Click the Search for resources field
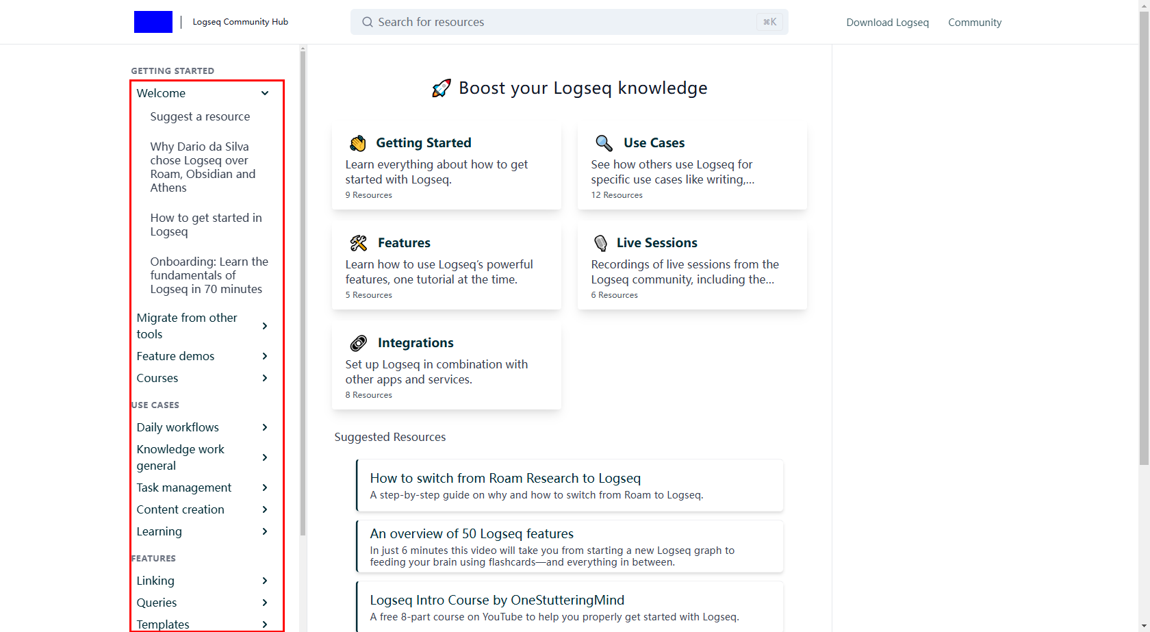1150x632 pixels. (x=561, y=22)
